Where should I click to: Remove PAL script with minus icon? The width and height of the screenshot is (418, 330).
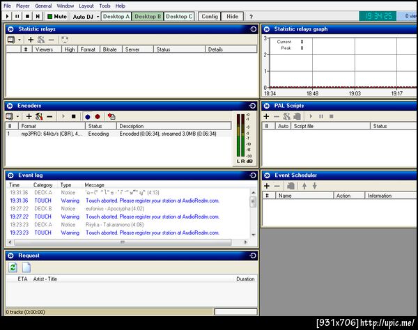(x=277, y=116)
